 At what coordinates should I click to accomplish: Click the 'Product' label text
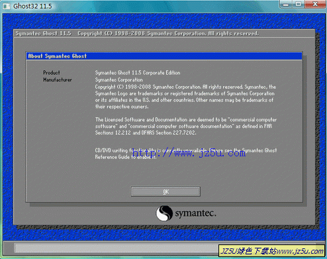pyautogui.click(x=52, y=73)
